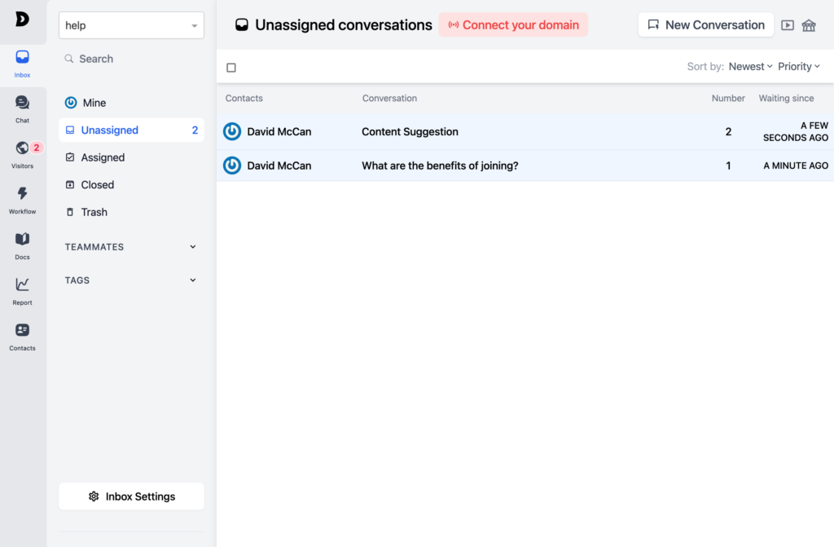Click the New Conversation button

(705, 25)
